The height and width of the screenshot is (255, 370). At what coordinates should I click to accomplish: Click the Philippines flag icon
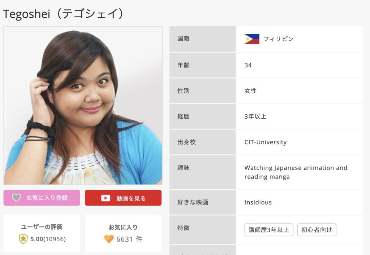point(252,39)
